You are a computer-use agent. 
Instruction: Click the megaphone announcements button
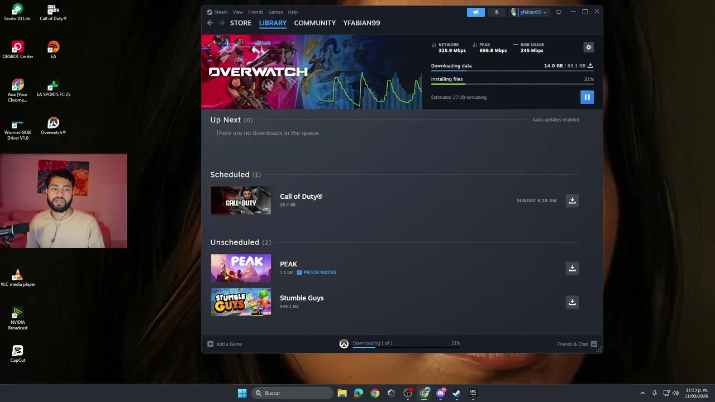tap(476, 12)
